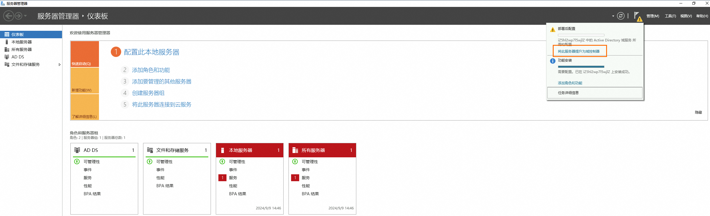Click the 任务详细信息 button
The height and width of the screenshot is (216, 710).
[595, 93]
